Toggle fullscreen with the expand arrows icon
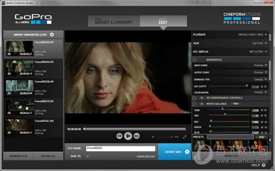The width and height of the screenshot is (275, 171). click(185, 137)
